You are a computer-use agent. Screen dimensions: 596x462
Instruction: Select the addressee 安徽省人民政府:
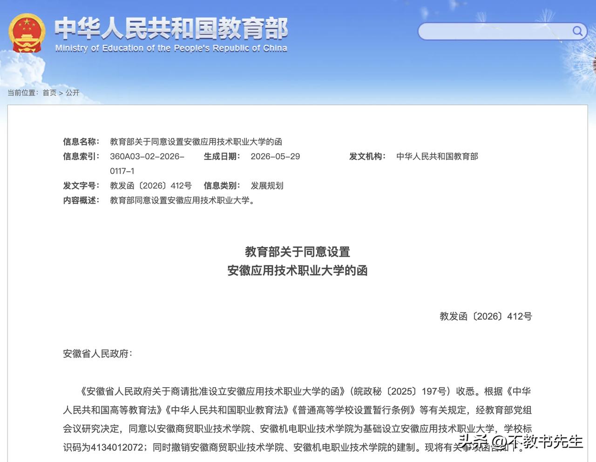(x=98, y=354)
